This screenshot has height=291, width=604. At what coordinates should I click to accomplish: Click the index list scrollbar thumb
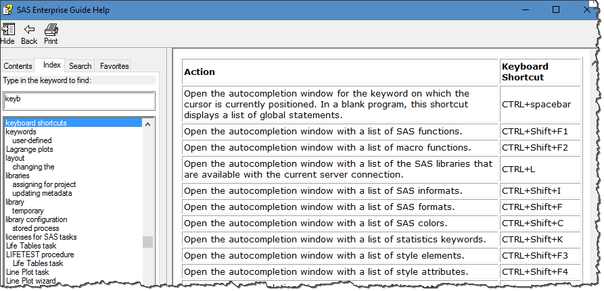point(147,242)
